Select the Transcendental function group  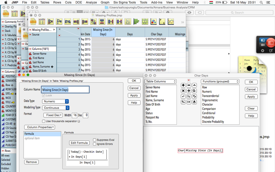tap(211, 96)
